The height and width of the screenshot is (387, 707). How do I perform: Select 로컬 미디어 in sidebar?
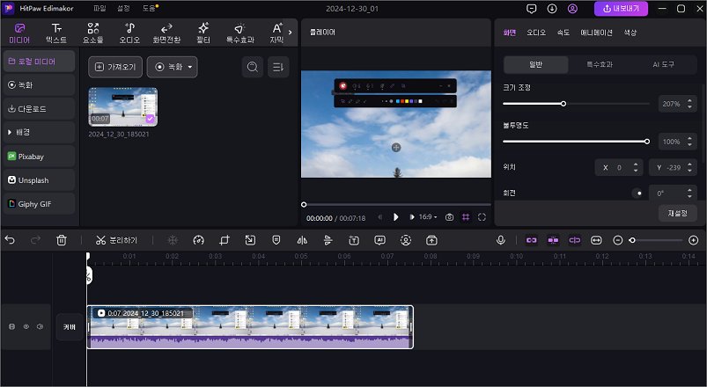point(40,62)
